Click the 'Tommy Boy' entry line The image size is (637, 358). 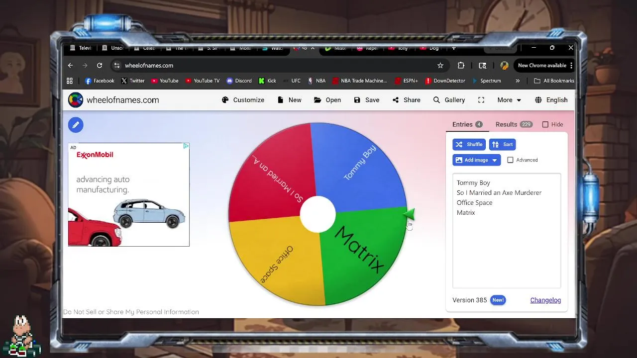[473, 183]
